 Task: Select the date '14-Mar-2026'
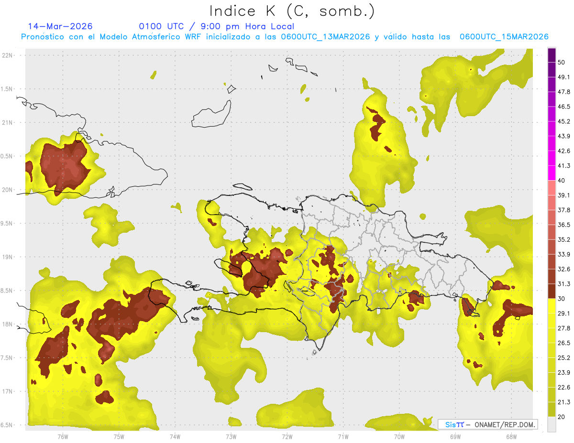[x=60, y=26]
